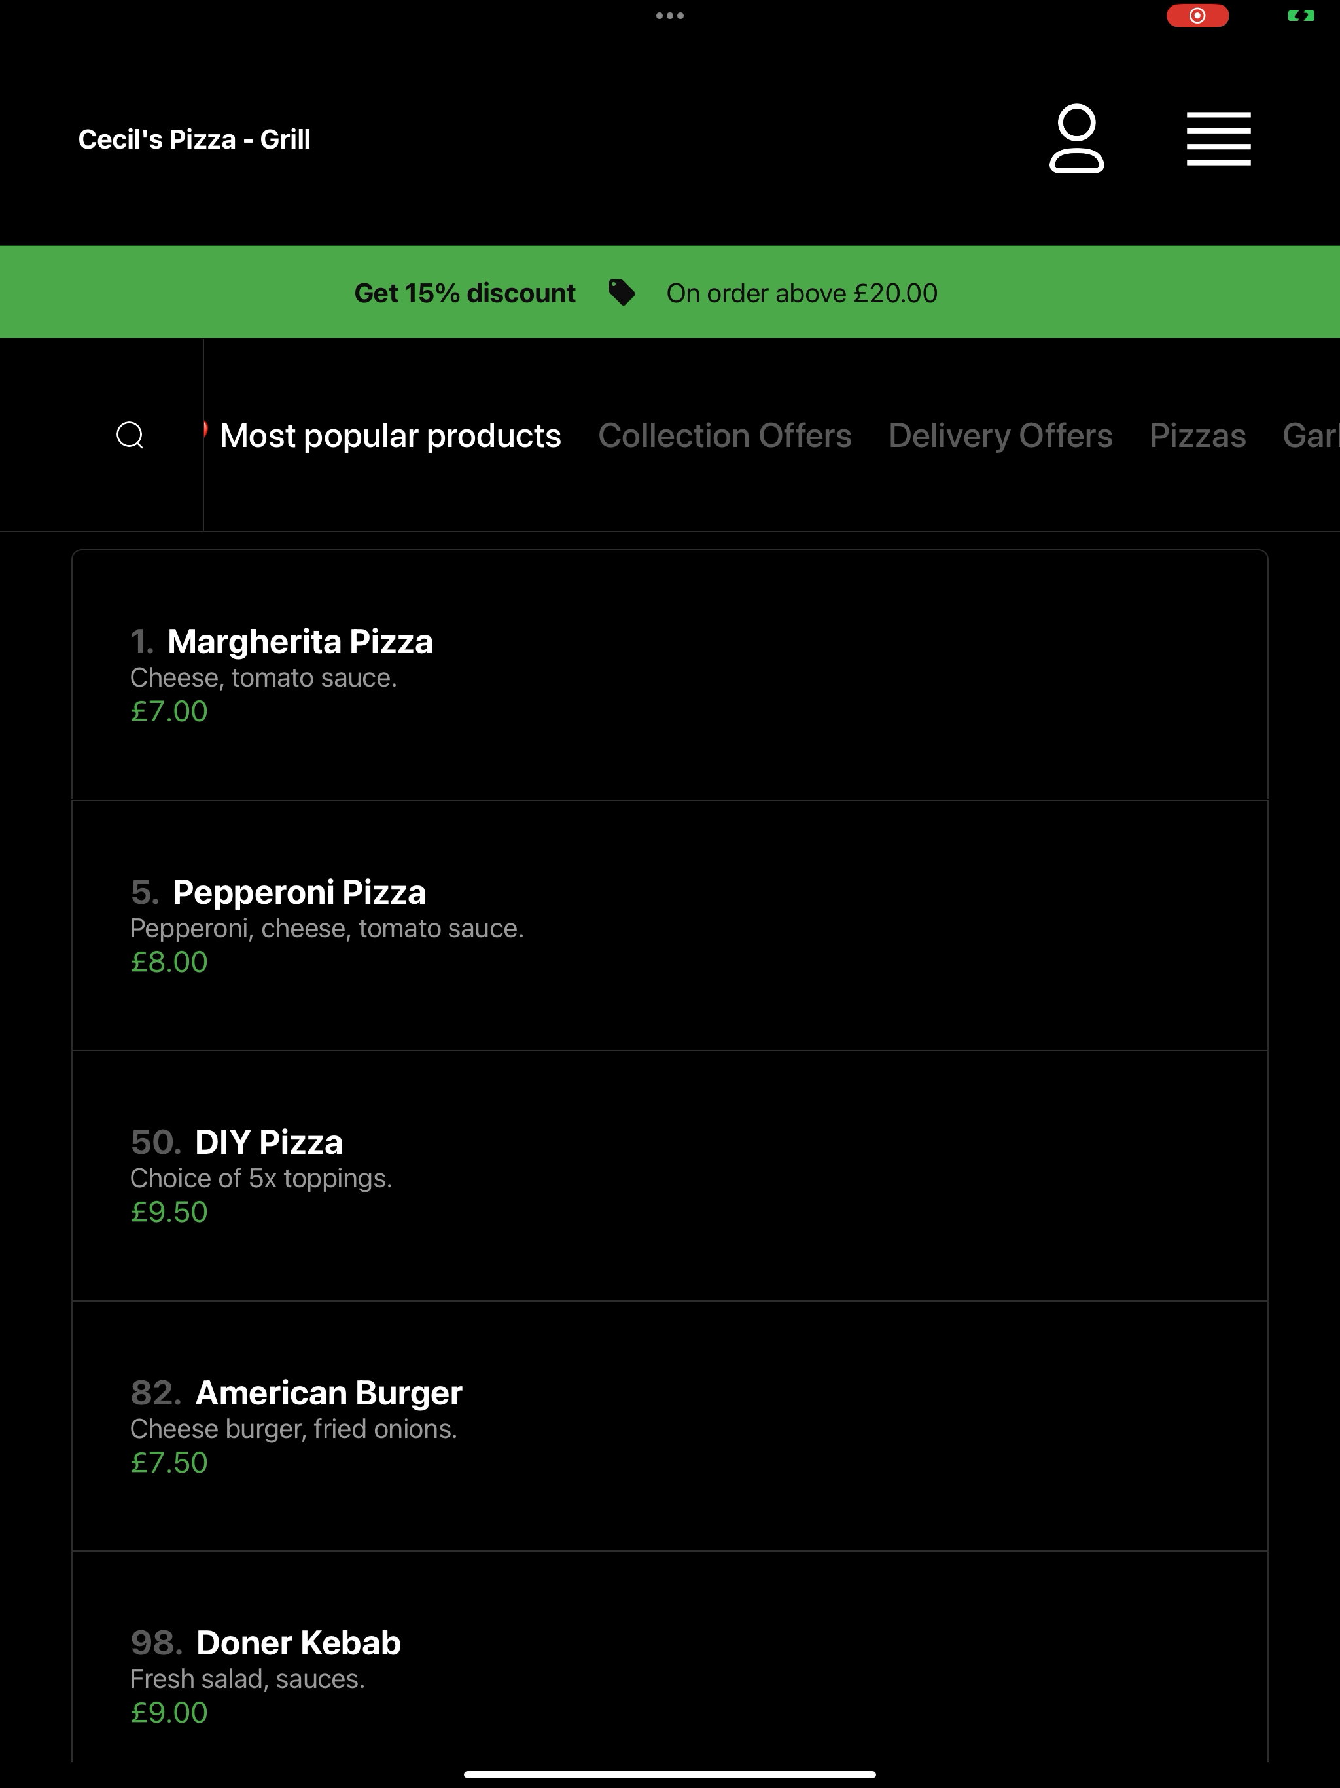Click the Cecil's Pizza - Grill title
Image resolution: width=1340 pixels, height=1788 pixels.
194,139
